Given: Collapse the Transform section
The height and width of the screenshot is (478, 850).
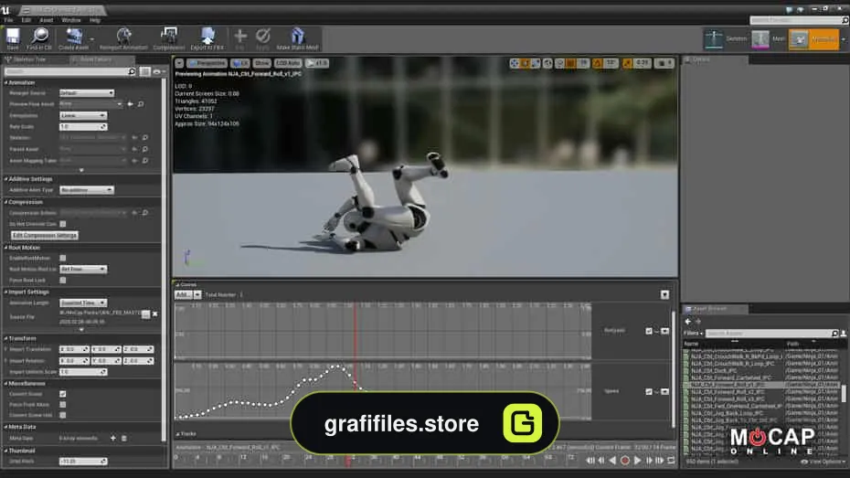Looking at the screenshot, I should 6,338.
